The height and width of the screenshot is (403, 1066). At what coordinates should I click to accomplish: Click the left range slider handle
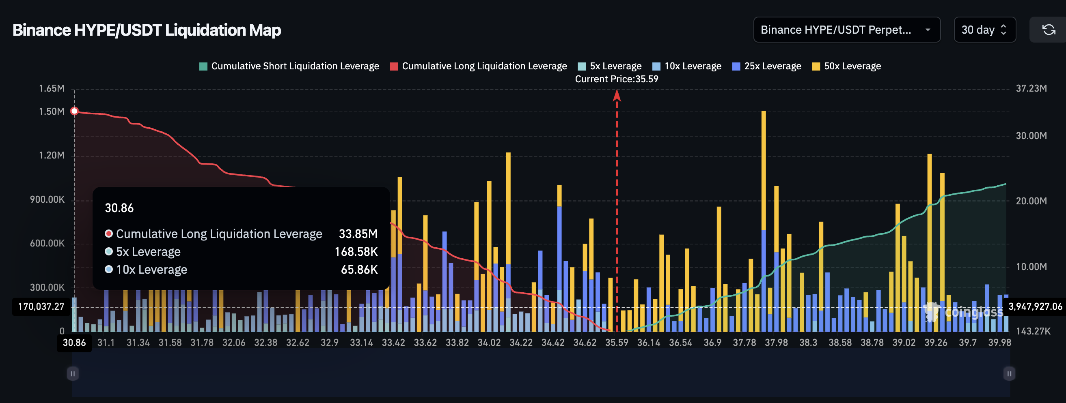click(x=72, y=373)
